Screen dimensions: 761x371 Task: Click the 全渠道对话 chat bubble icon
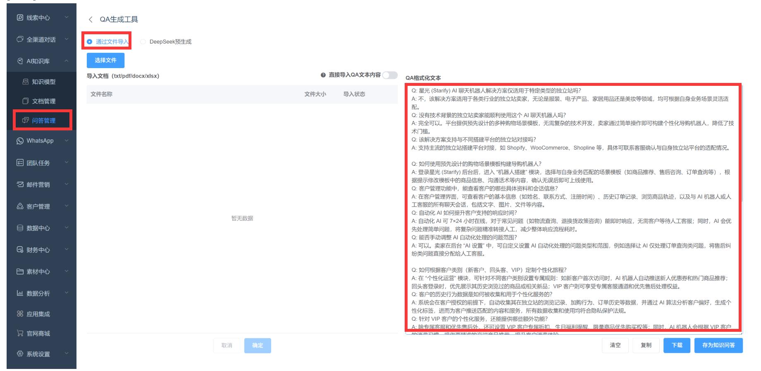[x=20, y=40]
